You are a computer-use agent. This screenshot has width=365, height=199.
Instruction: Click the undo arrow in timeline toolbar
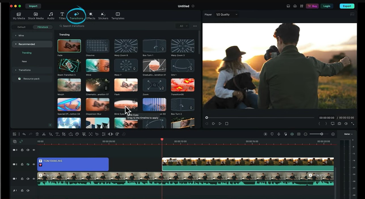click(x=24, y=134)
